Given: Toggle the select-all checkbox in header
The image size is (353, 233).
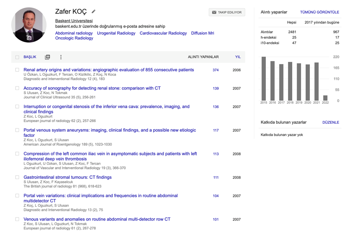Looking at the screenshot, I should (17, 57).
